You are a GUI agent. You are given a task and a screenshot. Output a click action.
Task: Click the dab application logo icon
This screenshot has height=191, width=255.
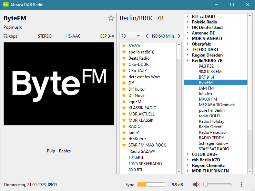6,4
